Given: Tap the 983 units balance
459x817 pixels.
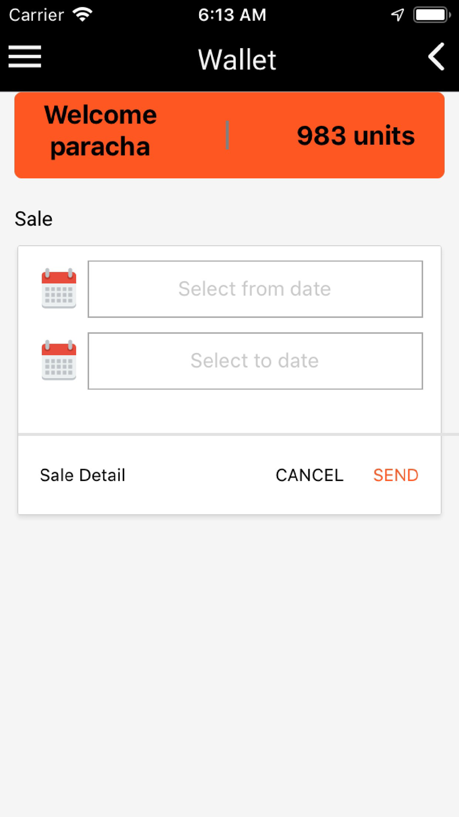Looking at the screenshot, I should (x=356, y=136).
